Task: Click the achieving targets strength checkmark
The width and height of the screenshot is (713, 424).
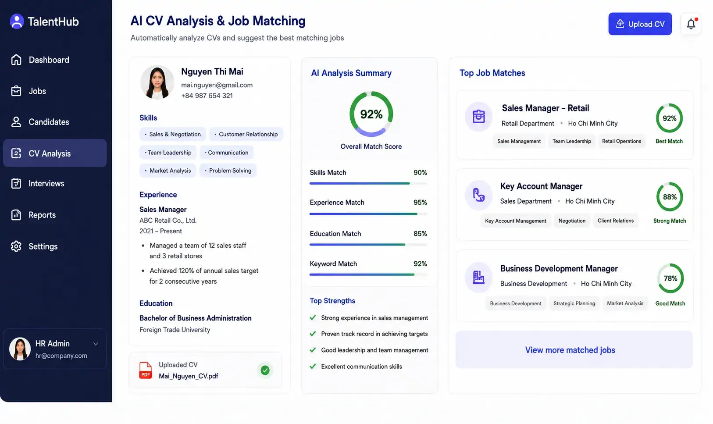Action: click(x=313, y=334)
